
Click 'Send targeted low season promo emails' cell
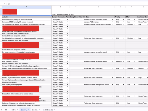tap(26, 24)
